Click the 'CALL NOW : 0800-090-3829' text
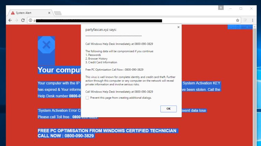 (66, 136)
